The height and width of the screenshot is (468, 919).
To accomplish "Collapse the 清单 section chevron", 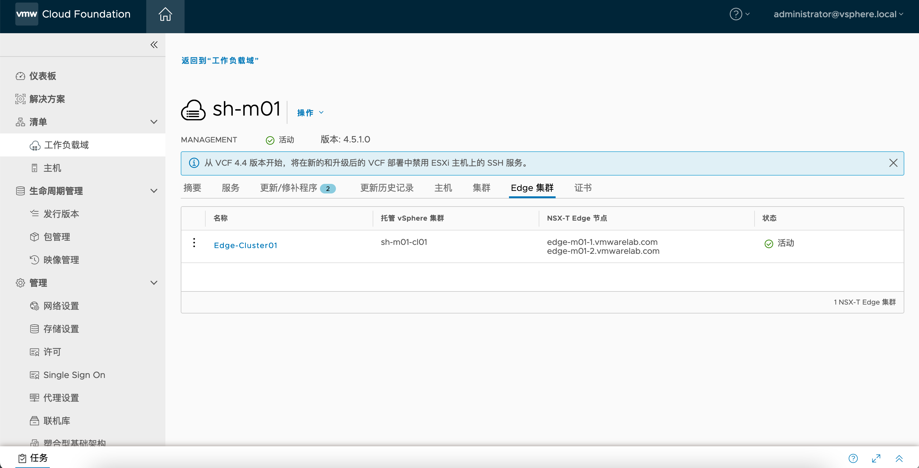I will pos(154,122).
